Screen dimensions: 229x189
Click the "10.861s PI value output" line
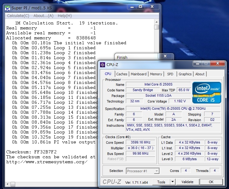pyautogui.click(x=54, y=142)
